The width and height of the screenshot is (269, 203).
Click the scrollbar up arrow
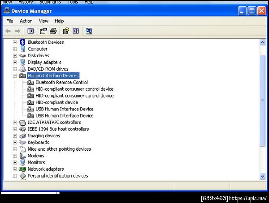[x=262, y=42]
